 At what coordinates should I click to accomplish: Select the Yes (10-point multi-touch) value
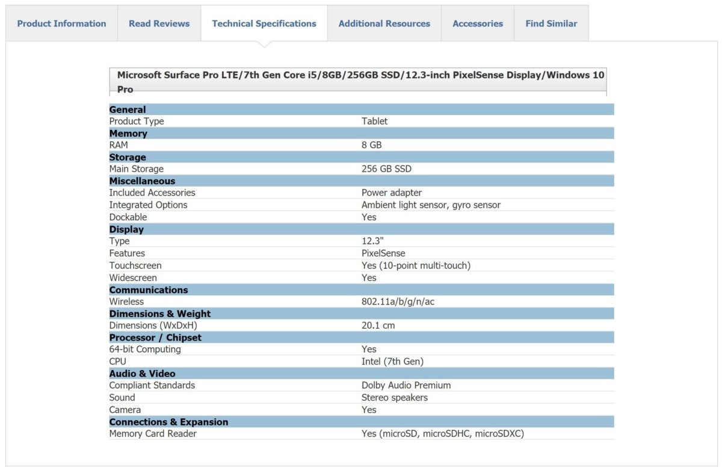416,265
